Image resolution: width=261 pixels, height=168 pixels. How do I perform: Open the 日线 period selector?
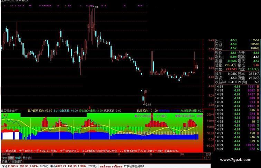tap(208, 154)
